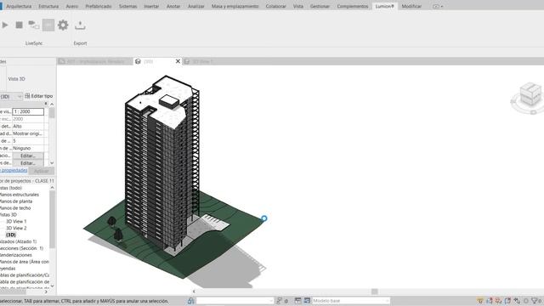This screenshot has width=544, height=306.
Task: Open the Vista ribbon tab
Action: (x=298, y=6)
